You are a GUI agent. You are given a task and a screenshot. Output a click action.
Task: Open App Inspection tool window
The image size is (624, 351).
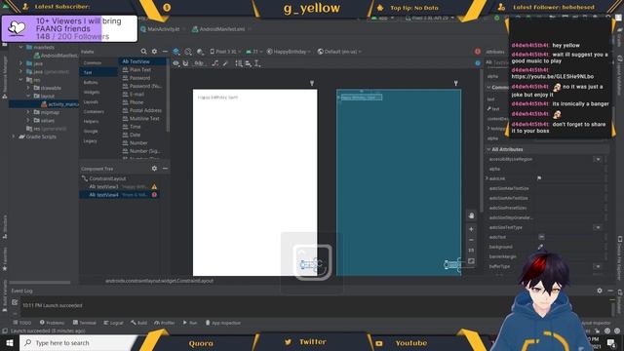pyautogui.click(x=223, y=323)
